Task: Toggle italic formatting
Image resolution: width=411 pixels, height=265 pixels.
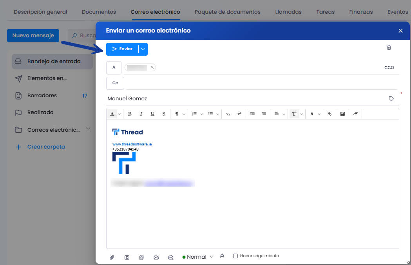Action: click(141, 114)
